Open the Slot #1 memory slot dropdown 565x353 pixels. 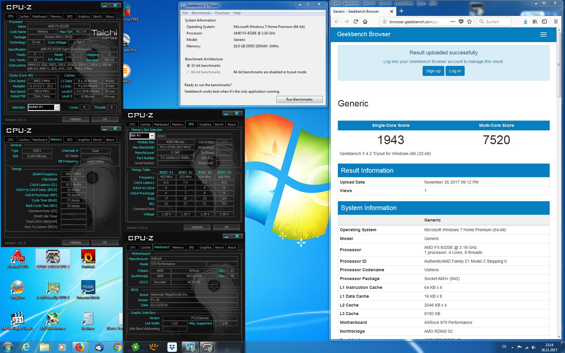point(142,136)
